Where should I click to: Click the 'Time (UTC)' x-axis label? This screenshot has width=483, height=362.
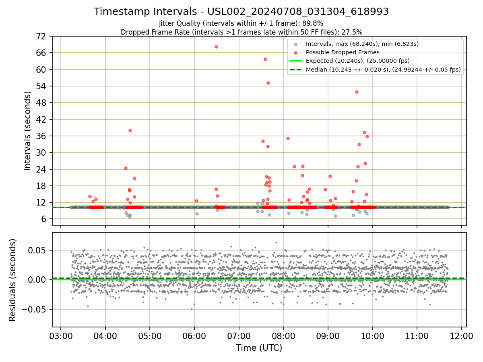point(259,348)
